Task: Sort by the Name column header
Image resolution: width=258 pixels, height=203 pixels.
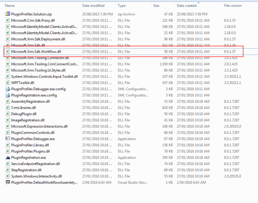Action: coord(10,6)
